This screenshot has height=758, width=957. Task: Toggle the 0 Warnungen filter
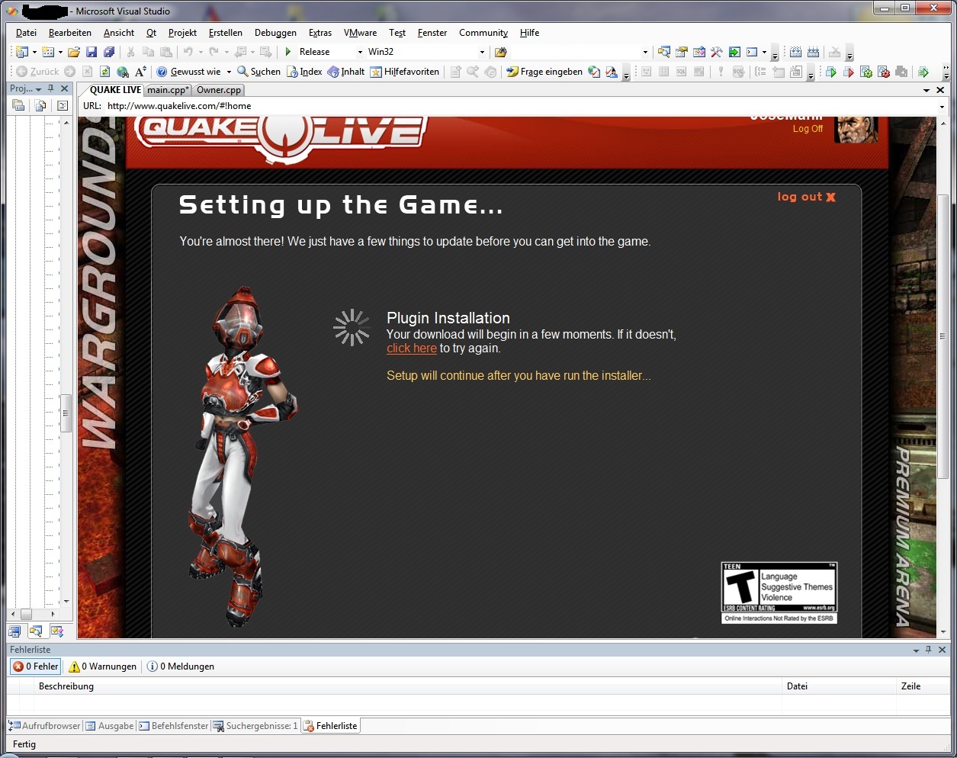(x=103, y=666)
